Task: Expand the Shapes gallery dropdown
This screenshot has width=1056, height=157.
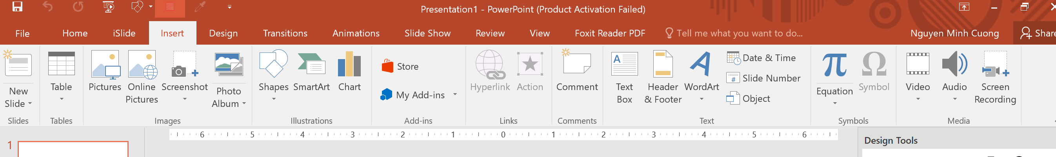Action: (273, 99)
